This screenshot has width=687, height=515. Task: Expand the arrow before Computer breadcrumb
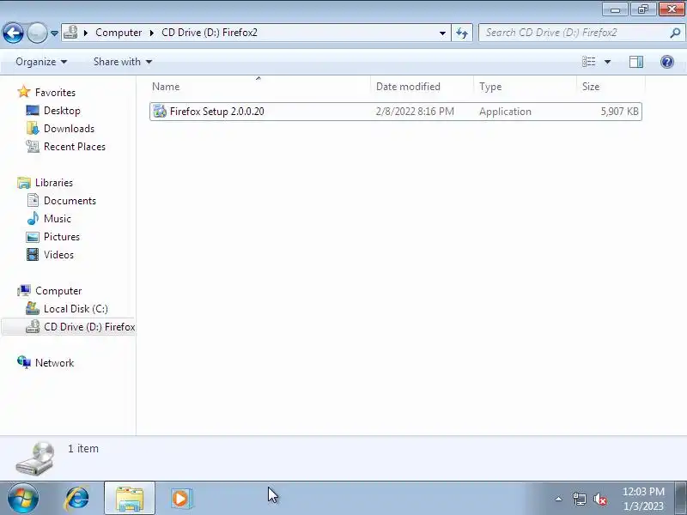point(86,33)
